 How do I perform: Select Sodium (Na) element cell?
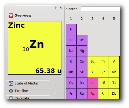(x=71, y=51)
